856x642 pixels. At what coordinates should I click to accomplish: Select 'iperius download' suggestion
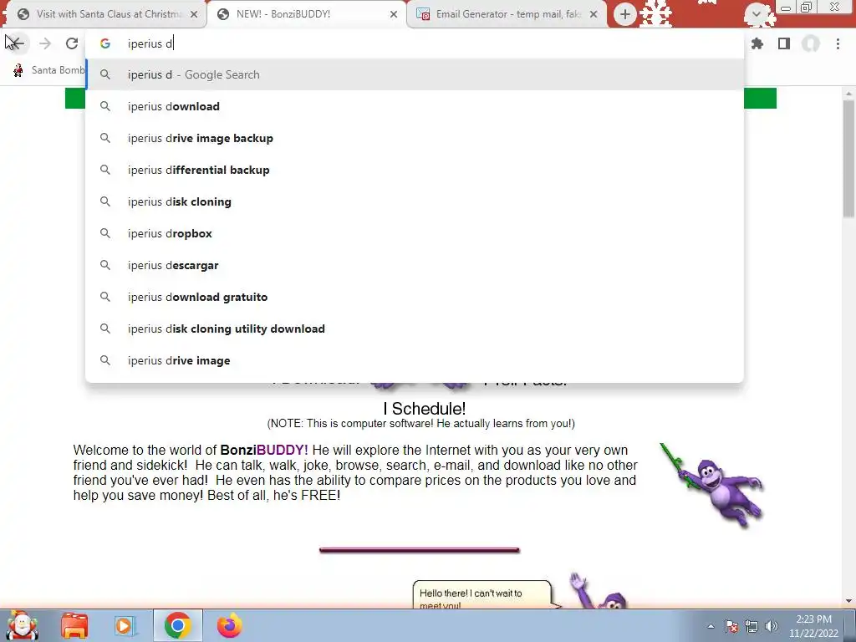pyautogui.click(x=415, y=106)
